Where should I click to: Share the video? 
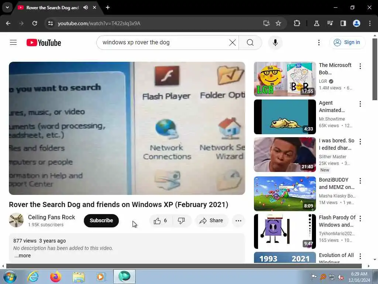(x=212, y=220)
